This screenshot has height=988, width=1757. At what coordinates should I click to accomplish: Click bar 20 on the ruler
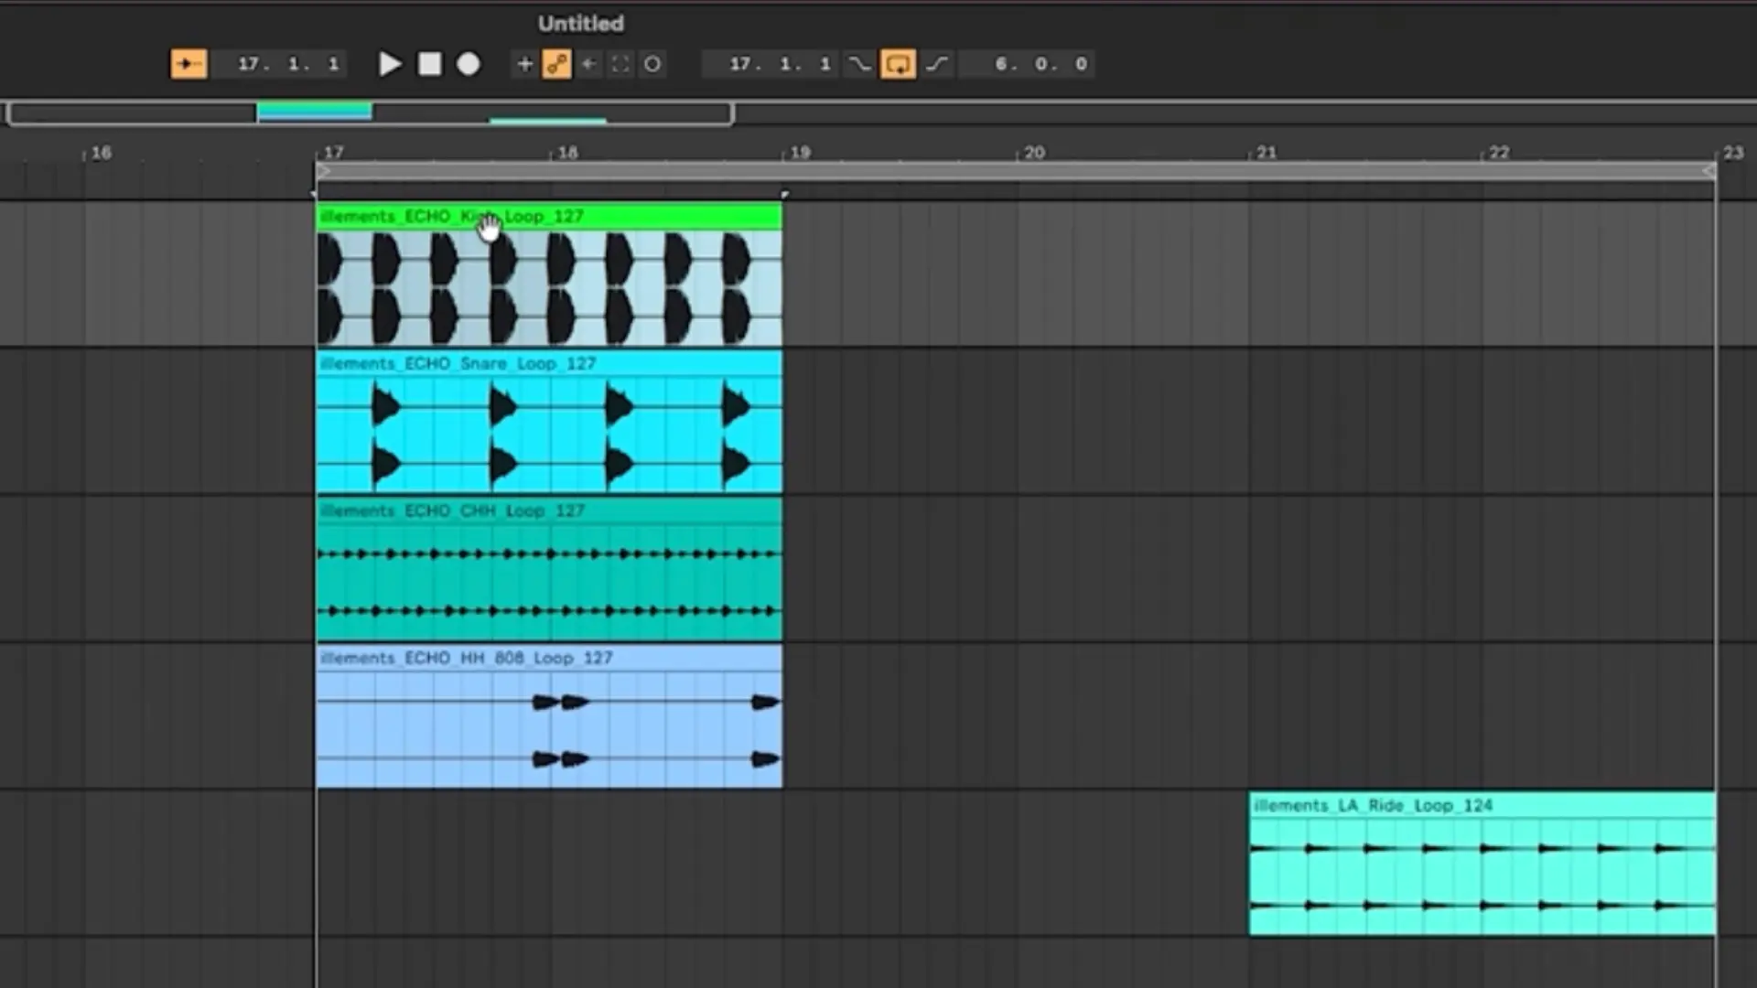click(x=1034, y=153)
